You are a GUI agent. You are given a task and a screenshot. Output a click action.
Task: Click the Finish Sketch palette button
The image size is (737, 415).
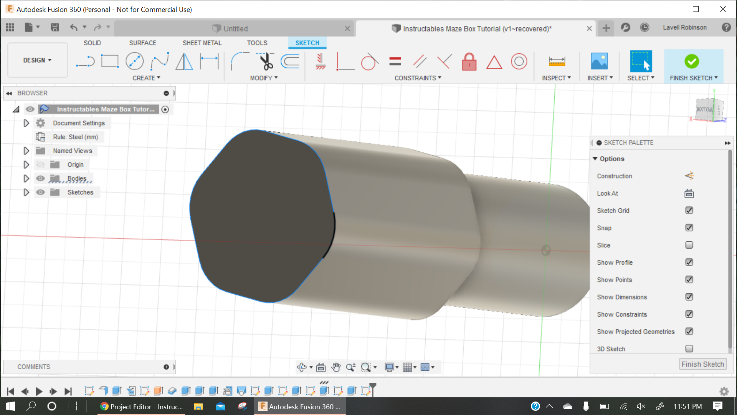click(702, 364)
